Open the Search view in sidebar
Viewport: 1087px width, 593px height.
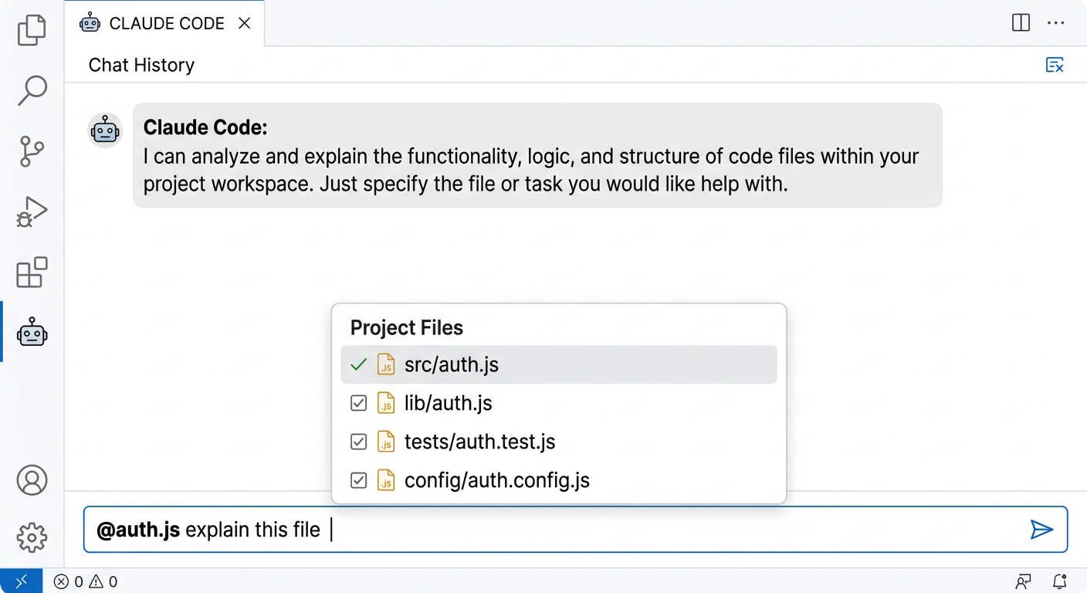[32, 90]
